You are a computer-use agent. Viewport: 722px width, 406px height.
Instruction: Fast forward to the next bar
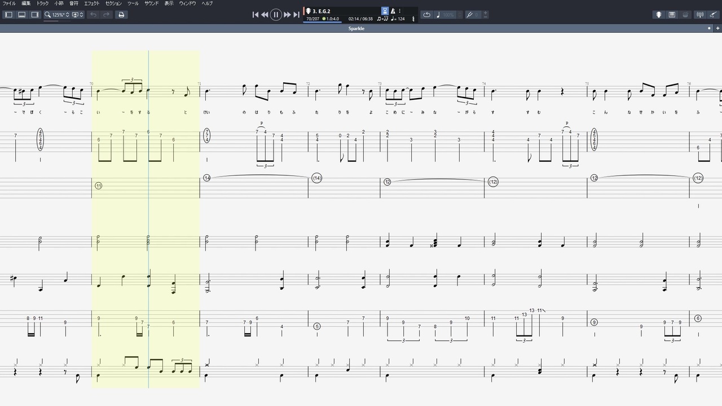[287, 15]
